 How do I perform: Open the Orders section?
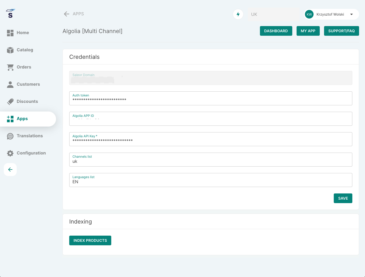click(x=24, y=67)
